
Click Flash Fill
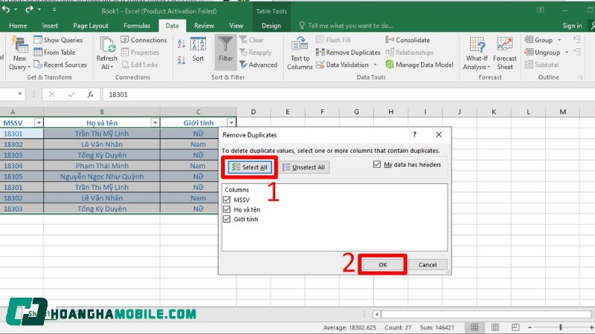pyautogui.click(x=333, y=40)
